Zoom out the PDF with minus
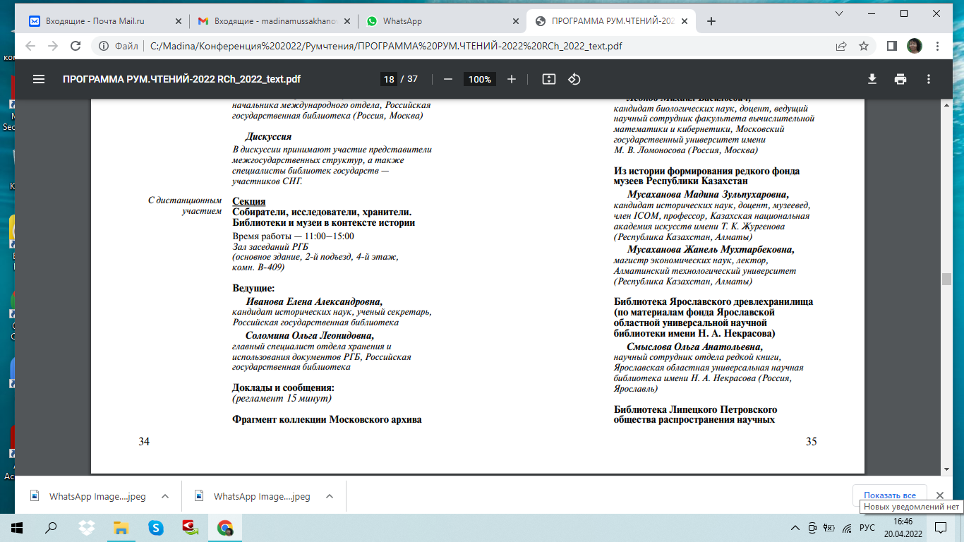The height and width of the screenshot is (542, 964). tap(447, 79)
